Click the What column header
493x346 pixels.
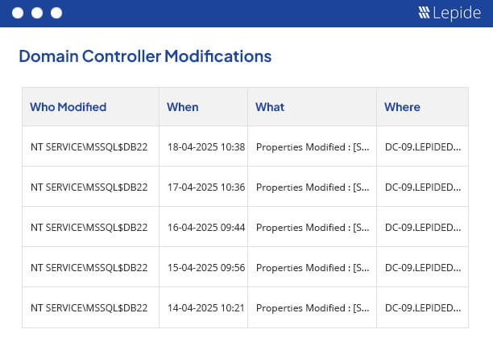tap(270, 107)
